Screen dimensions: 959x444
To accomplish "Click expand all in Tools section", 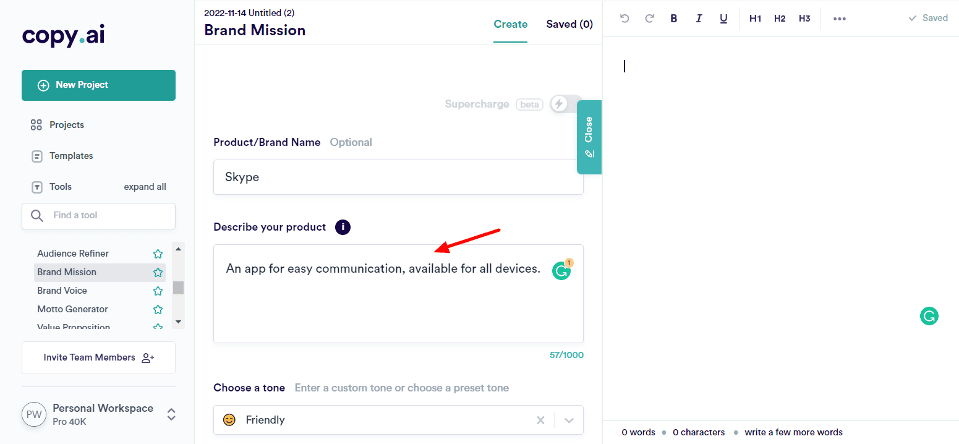I will tap(145, 187).
